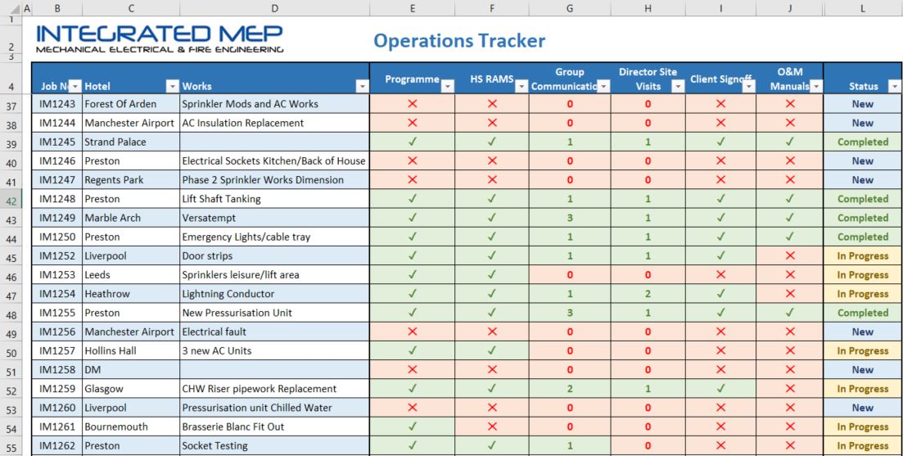The image size is (903, 456).
Task: Select the Bournemouth hotel cell
Action: [x=131, y=427]
